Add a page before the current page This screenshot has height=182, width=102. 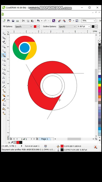tap(11, 139)
